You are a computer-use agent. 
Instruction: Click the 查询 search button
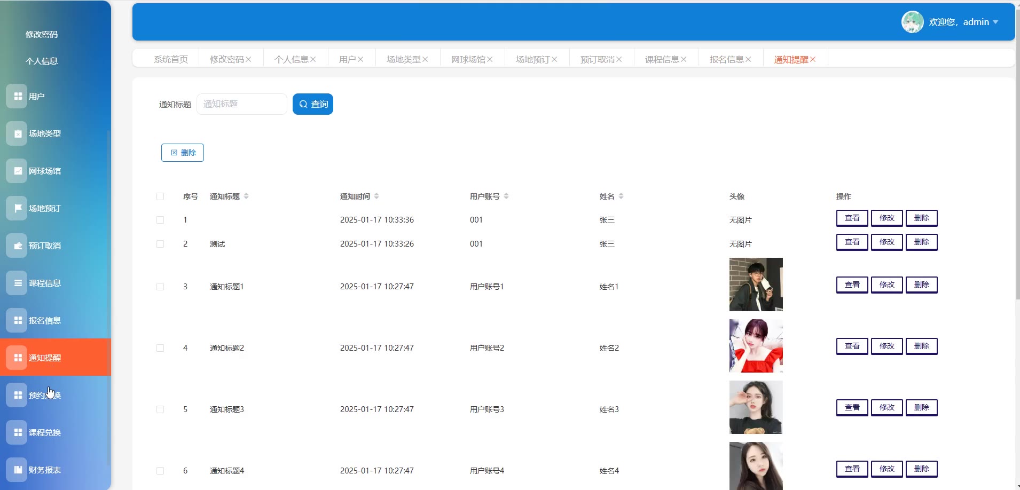(x=313, y=104)
